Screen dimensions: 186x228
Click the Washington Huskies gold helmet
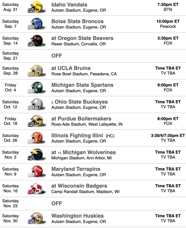tap(37, 218)
